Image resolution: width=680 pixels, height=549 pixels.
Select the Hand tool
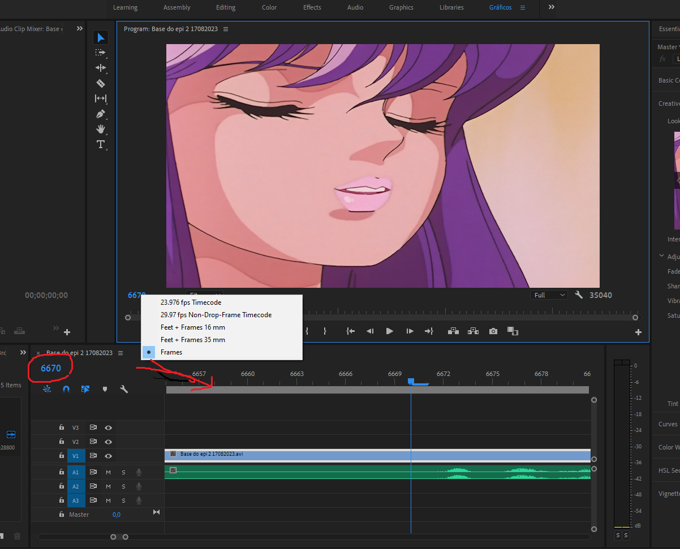click(x=101, y=129)
